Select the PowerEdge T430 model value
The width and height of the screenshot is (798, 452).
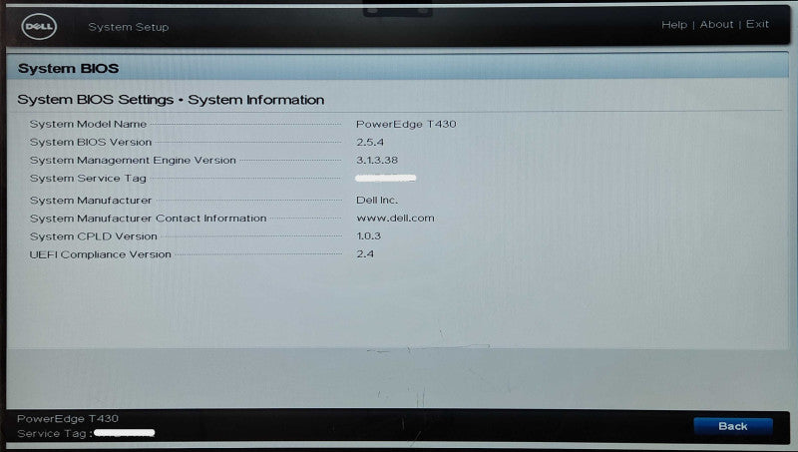point(406,124)
